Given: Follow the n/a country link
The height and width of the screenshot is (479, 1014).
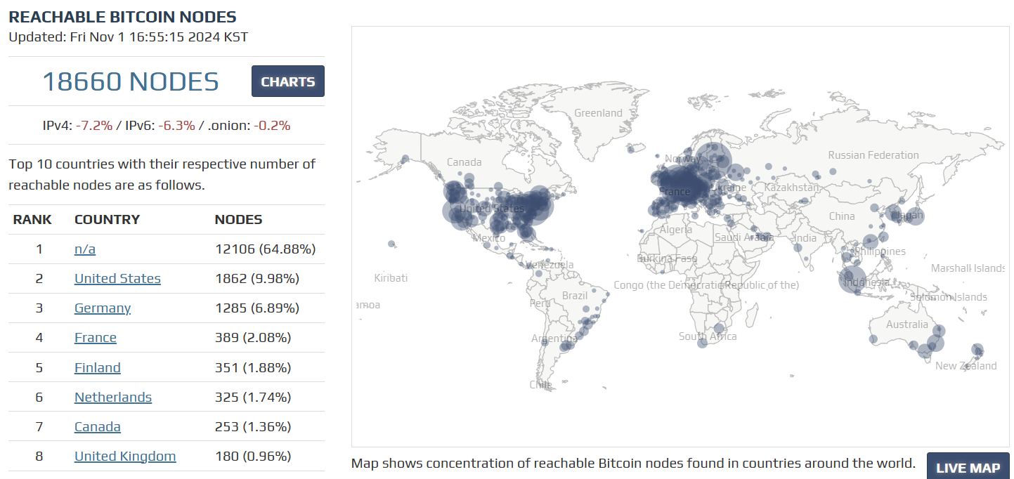Looking at the screenshot, I should pyautogui.click(x=85, y=249).
